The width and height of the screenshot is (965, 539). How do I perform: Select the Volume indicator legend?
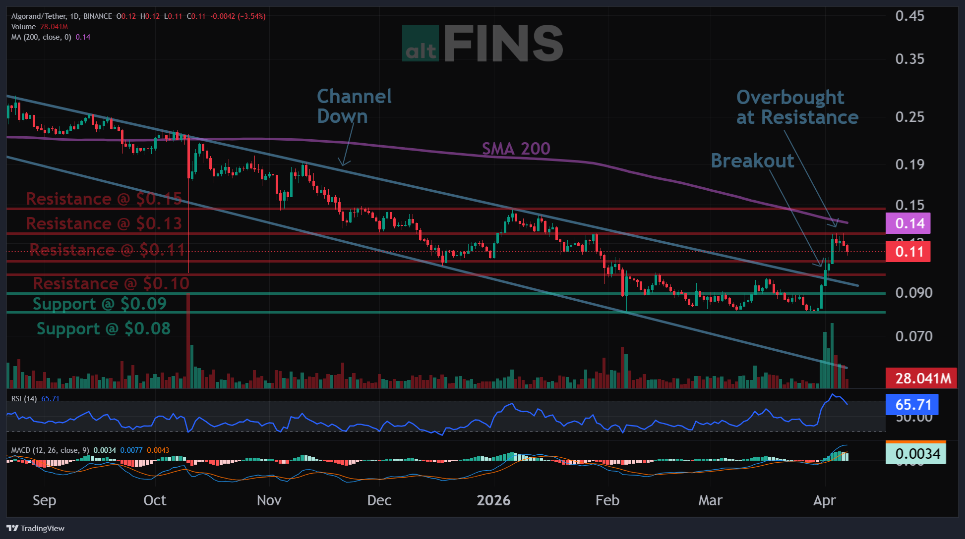pyautogui.click(x=23, y=27)
